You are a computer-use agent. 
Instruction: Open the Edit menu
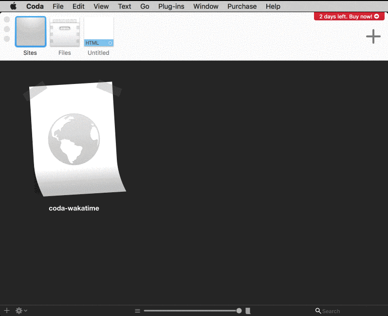click(x=78, y=6)
